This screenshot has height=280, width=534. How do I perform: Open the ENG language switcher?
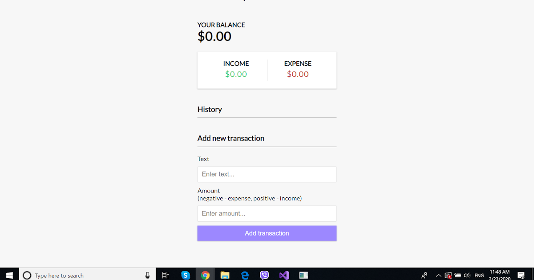pyautogui.click(x=479, y=275)
